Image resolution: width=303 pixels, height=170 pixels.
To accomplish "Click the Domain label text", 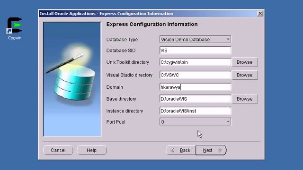I will [x=115, y=87].
